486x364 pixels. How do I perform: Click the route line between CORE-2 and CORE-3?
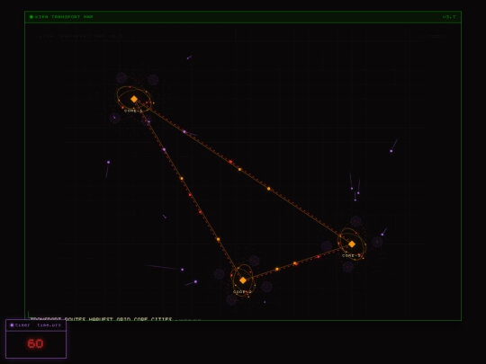point(298,262)
